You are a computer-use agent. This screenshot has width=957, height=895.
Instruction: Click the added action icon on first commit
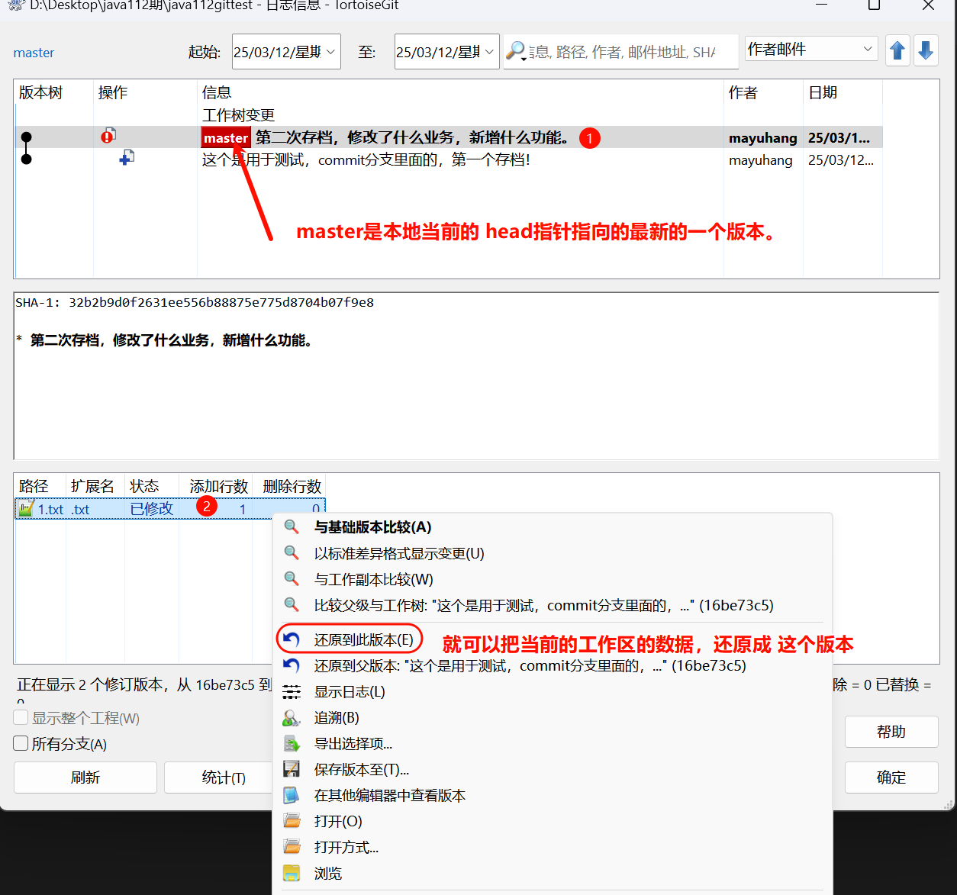coord(127,158)
